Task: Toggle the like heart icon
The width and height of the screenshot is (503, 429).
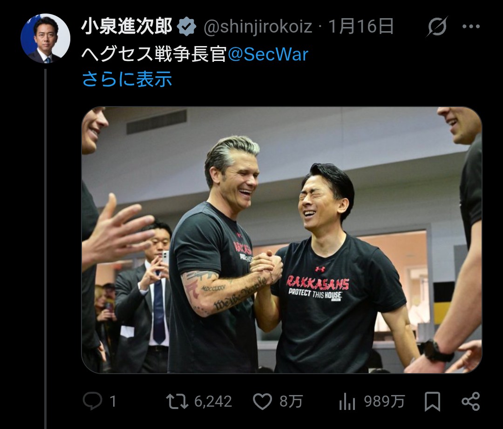Action: click(x=262, y=402)
